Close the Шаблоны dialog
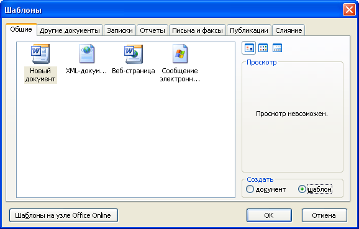 (x=349, y=10)
